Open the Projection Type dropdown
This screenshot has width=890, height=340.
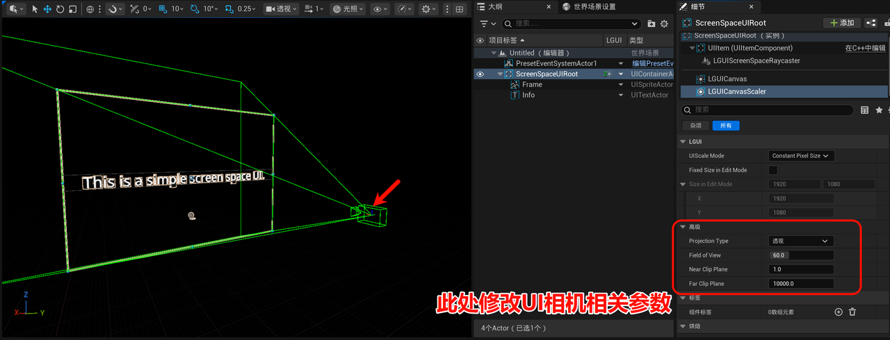click(x=801, y=241)
